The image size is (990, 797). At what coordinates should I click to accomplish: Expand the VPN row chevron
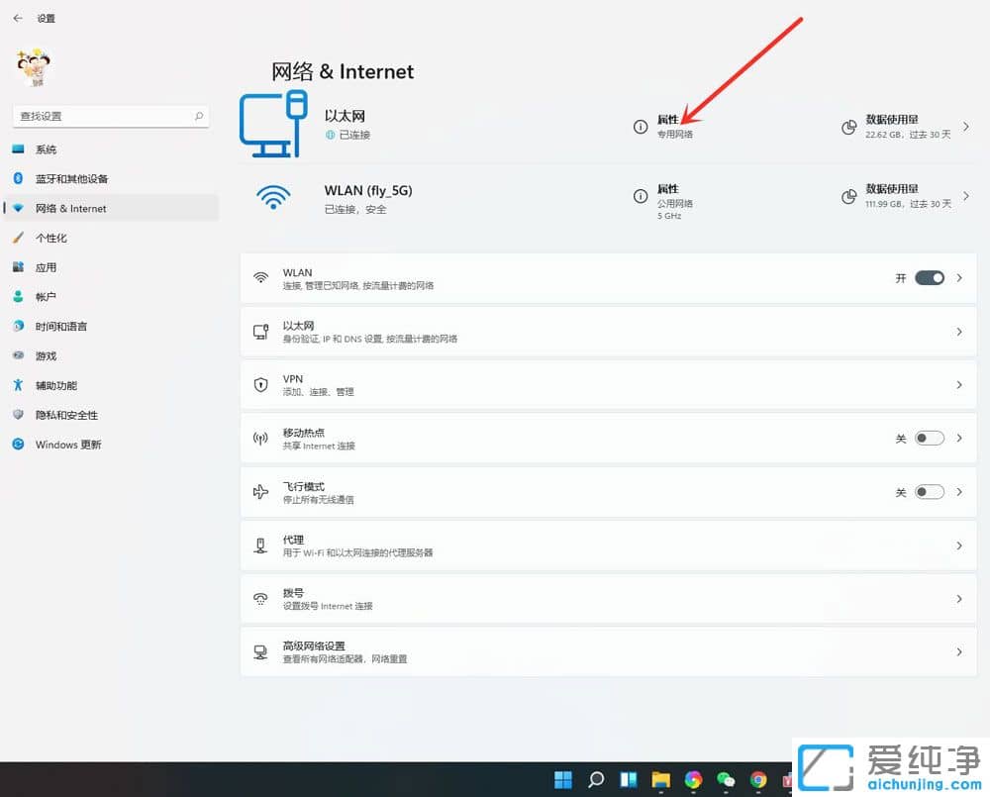(959, 384)
